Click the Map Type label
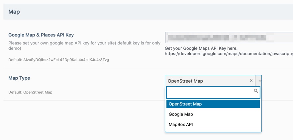The width and height of the screenshot is (293, 140). (x=19, y=78)
